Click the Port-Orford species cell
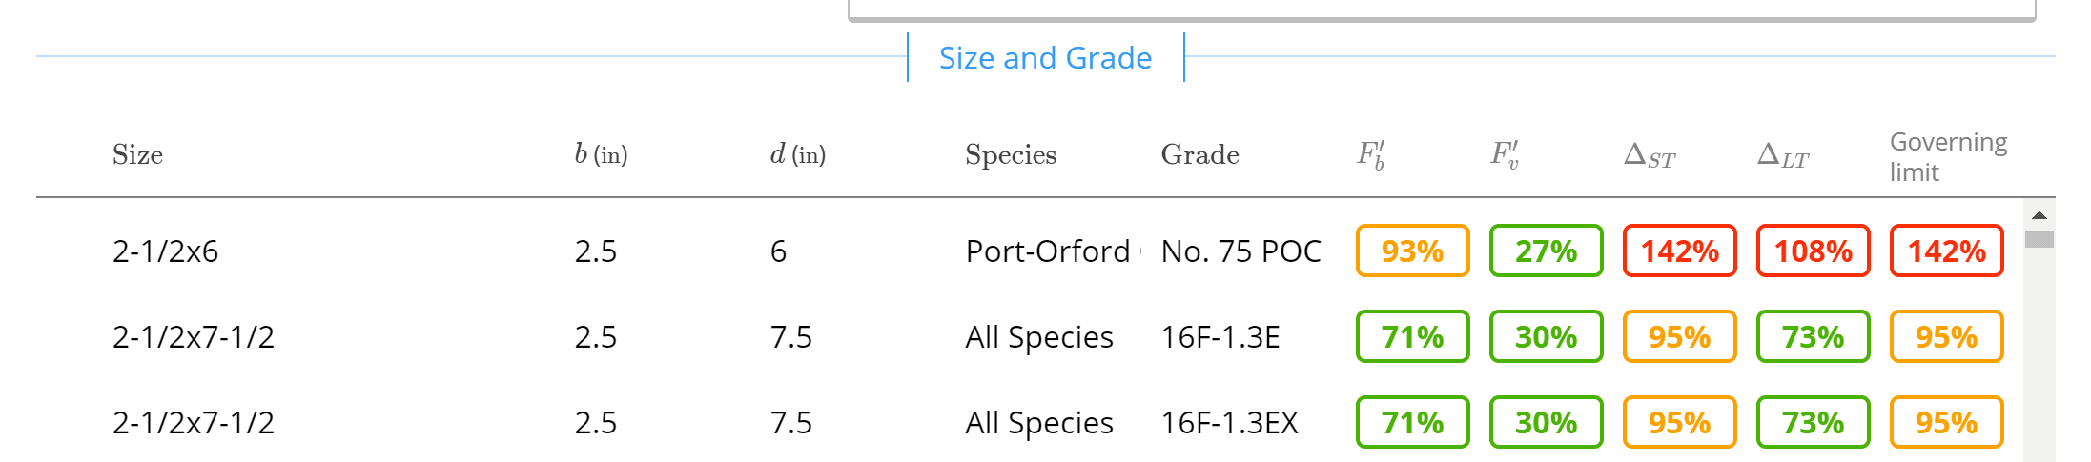Image resolution: width=2091 pixels, height=462 pixels. tap(1048, 251)
